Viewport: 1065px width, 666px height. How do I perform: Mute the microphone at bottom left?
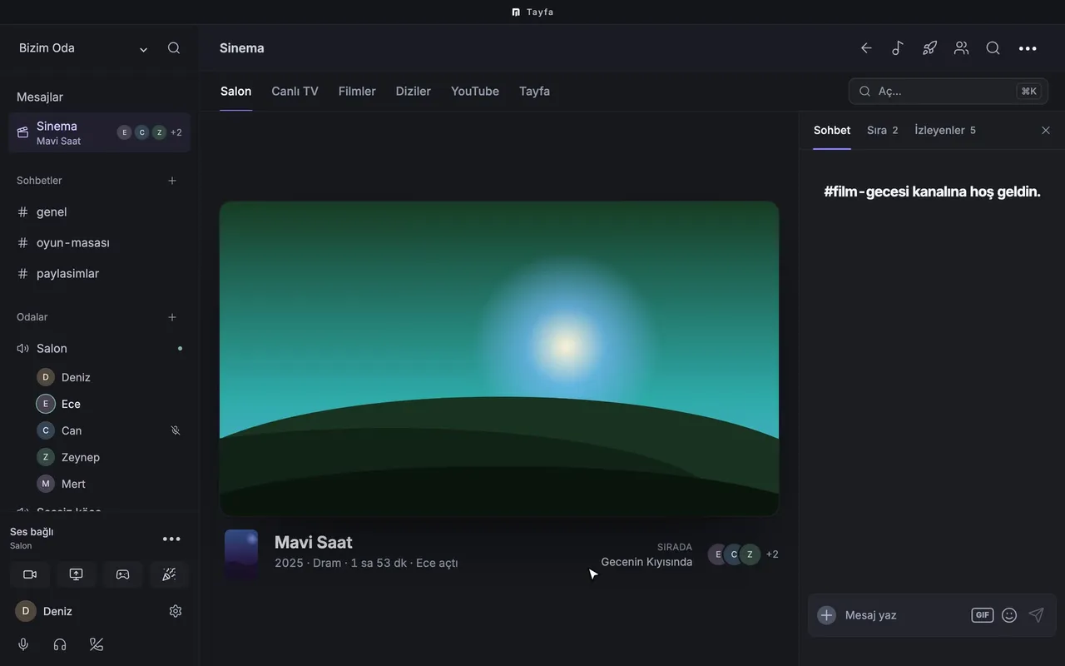[23, 644]
